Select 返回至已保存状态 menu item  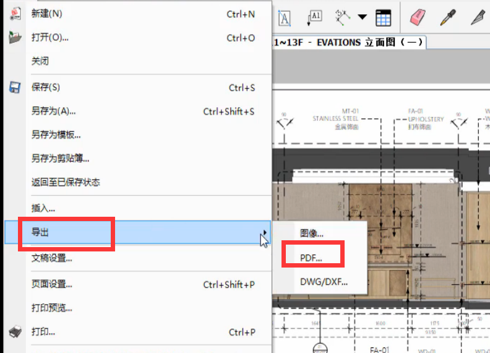tap(66, 182)
